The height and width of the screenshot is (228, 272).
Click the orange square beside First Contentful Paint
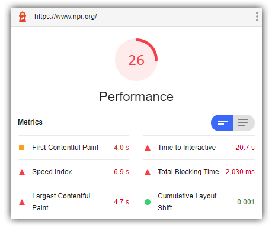[x=21, y=148]
